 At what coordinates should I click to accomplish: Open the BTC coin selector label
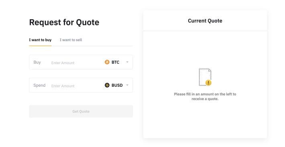[x=116, y=62]
